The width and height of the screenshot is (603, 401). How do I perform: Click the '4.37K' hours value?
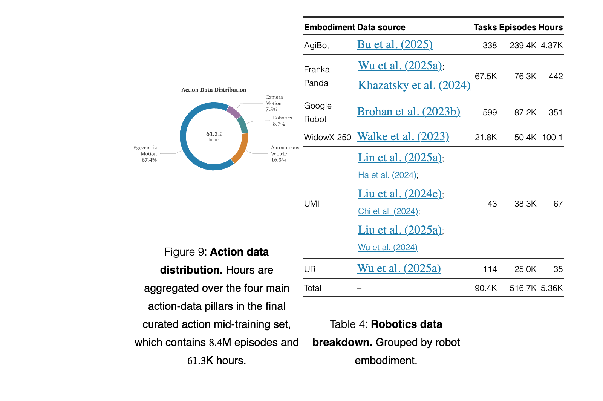tap(552, 45)
